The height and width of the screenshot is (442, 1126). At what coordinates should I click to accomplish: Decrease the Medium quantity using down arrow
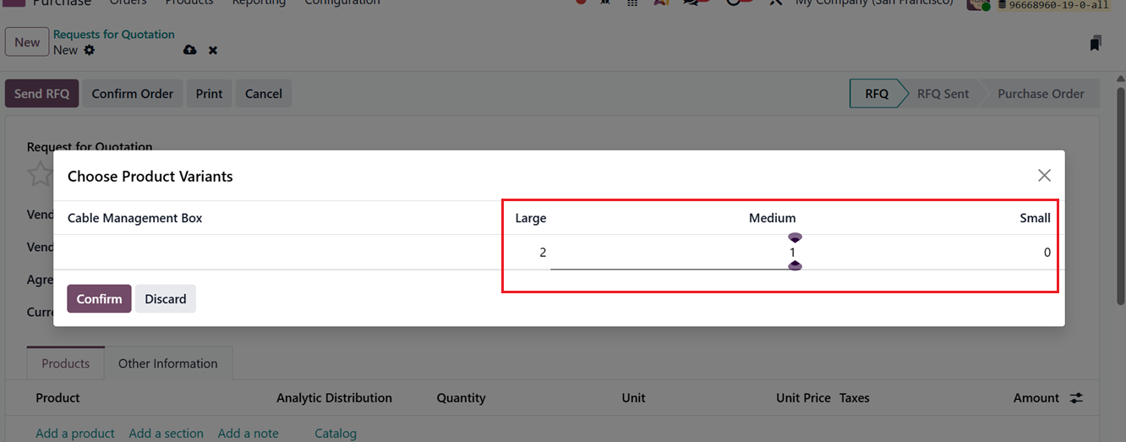tap(795, 266)
